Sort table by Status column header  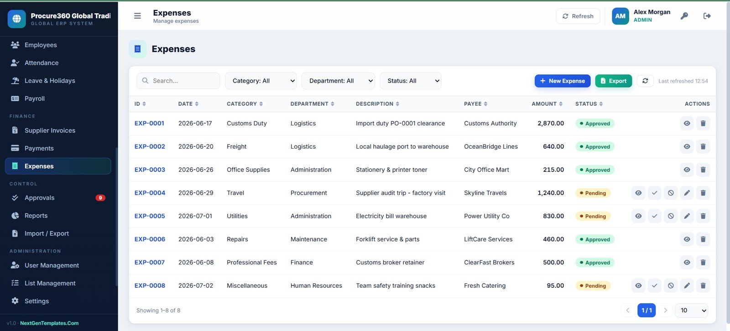click(589, 104)
